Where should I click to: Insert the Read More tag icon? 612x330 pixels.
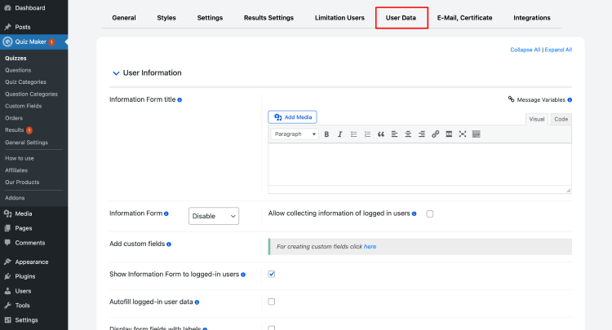(449, 134)
